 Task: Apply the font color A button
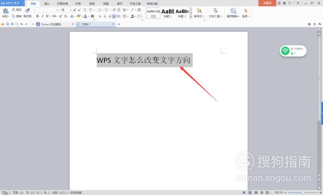[x=85, y=16]
